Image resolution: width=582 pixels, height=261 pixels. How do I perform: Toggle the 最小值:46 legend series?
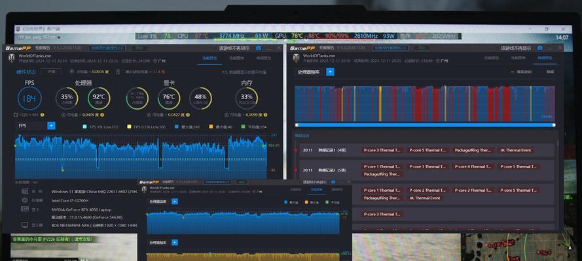pyautogui.click(x=221, y=127)
